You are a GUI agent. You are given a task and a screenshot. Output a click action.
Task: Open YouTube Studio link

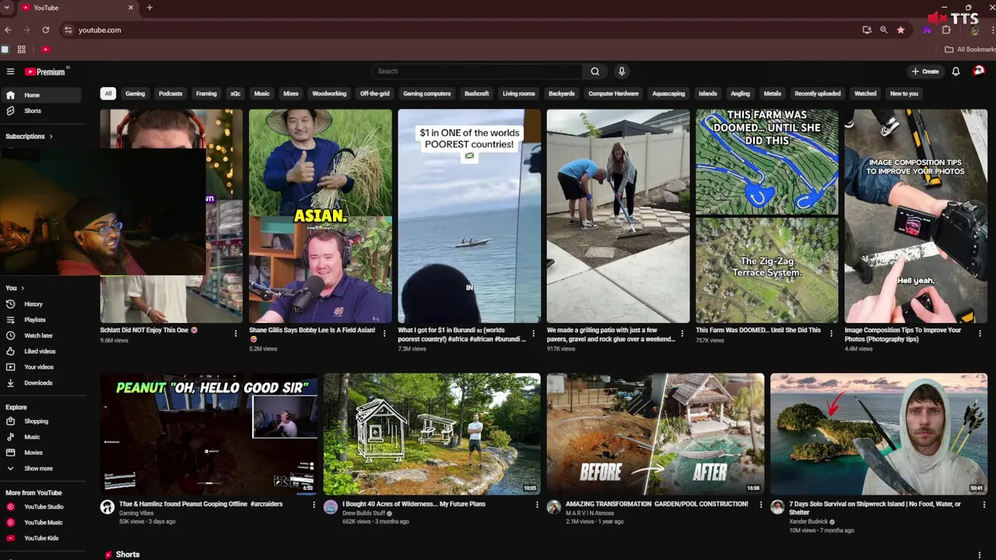pos(40,506)
